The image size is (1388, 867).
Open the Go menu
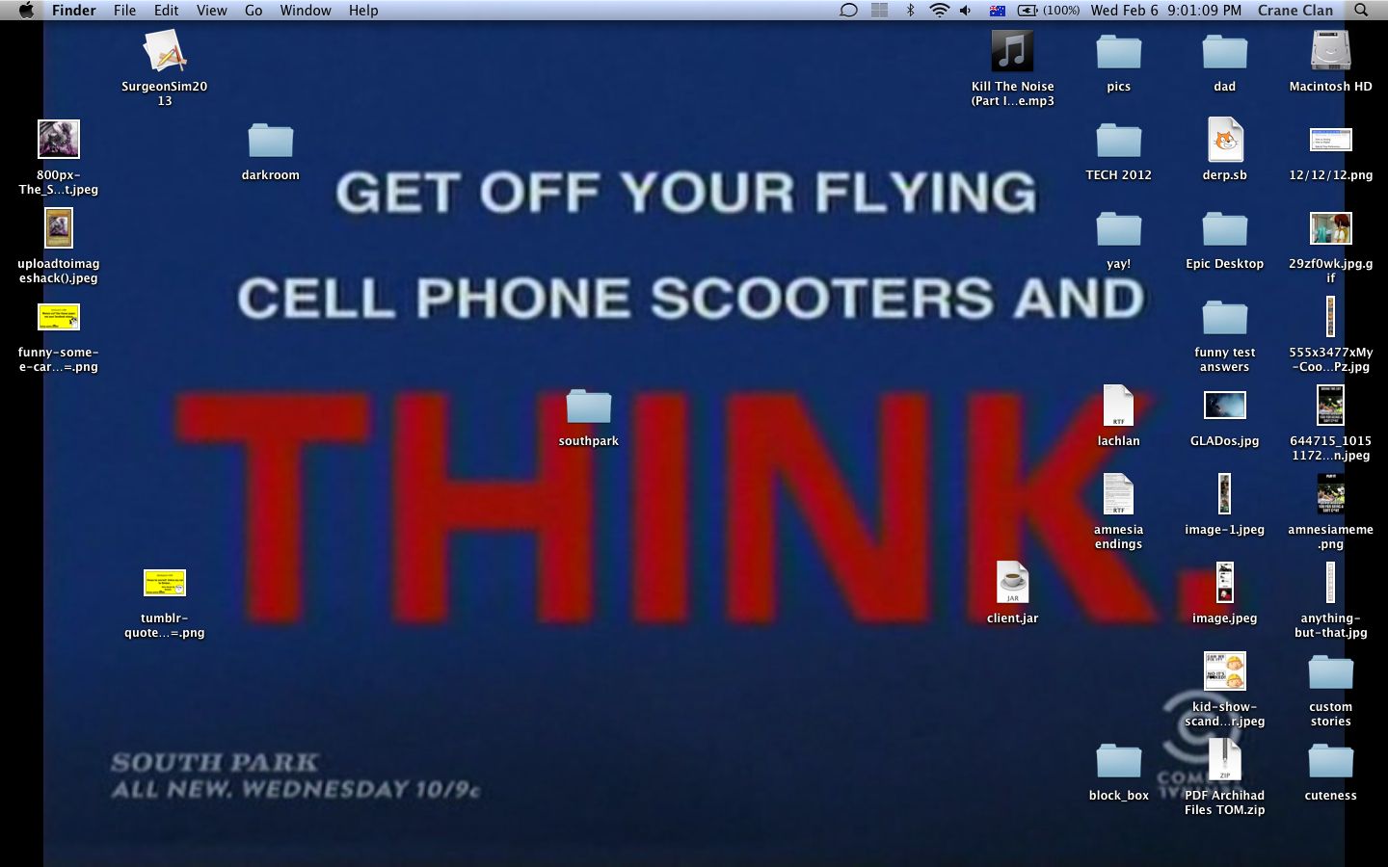click(x=254, y=11)
